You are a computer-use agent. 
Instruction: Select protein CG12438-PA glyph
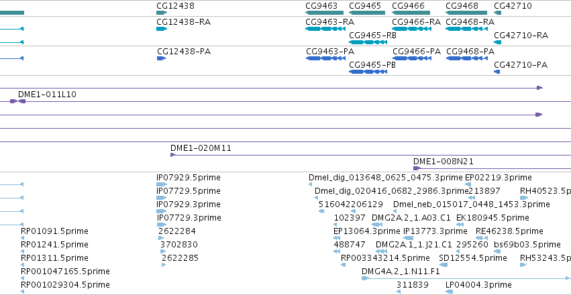click(x=161, y=58)
